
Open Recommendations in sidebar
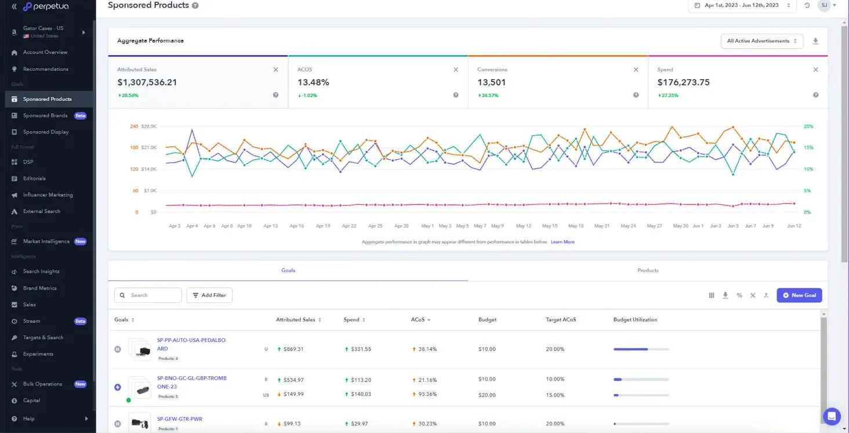pos(46,69)
